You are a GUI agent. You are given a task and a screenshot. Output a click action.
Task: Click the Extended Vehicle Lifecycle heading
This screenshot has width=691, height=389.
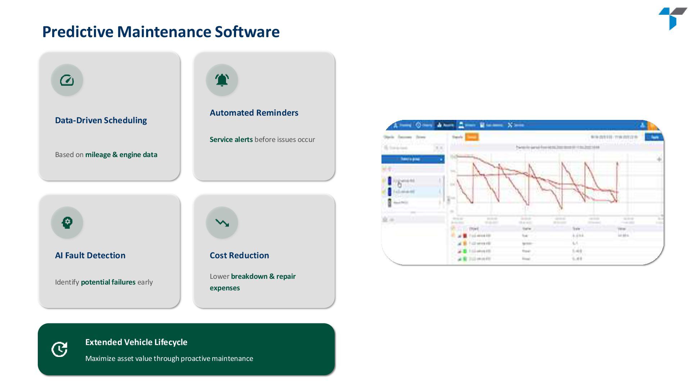tap(136, 342)
